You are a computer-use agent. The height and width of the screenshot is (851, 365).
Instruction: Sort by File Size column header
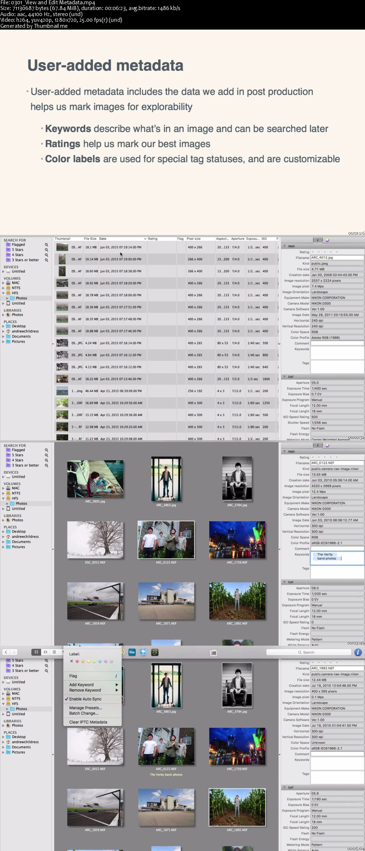91,239
